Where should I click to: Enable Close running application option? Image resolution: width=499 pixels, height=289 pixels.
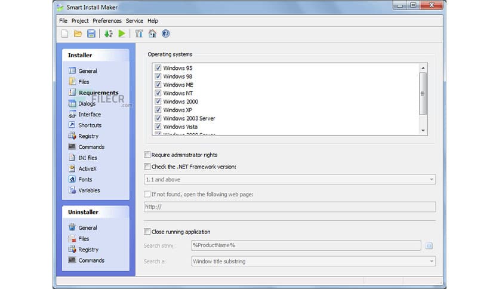[x=147, y=232]
